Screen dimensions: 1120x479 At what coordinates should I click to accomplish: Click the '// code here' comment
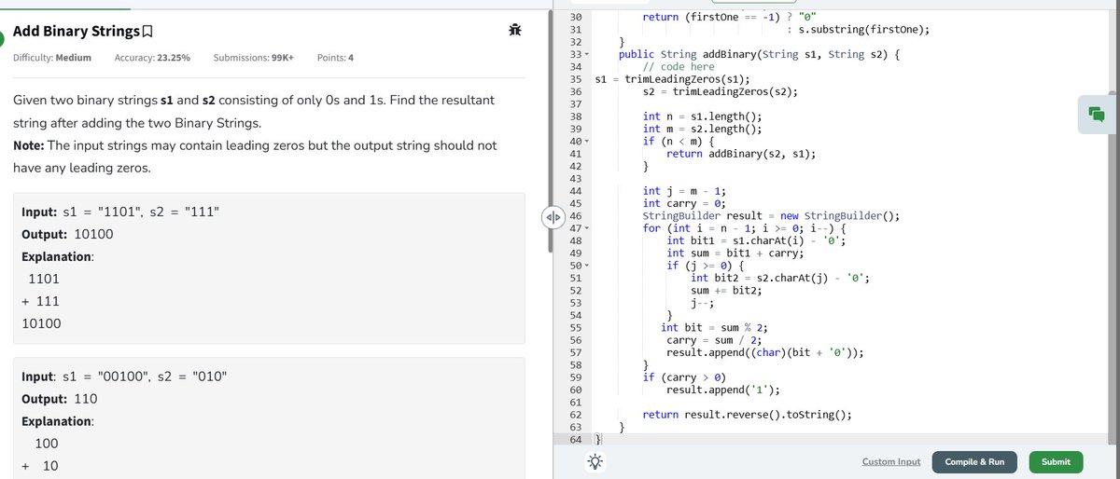[679, 67]
